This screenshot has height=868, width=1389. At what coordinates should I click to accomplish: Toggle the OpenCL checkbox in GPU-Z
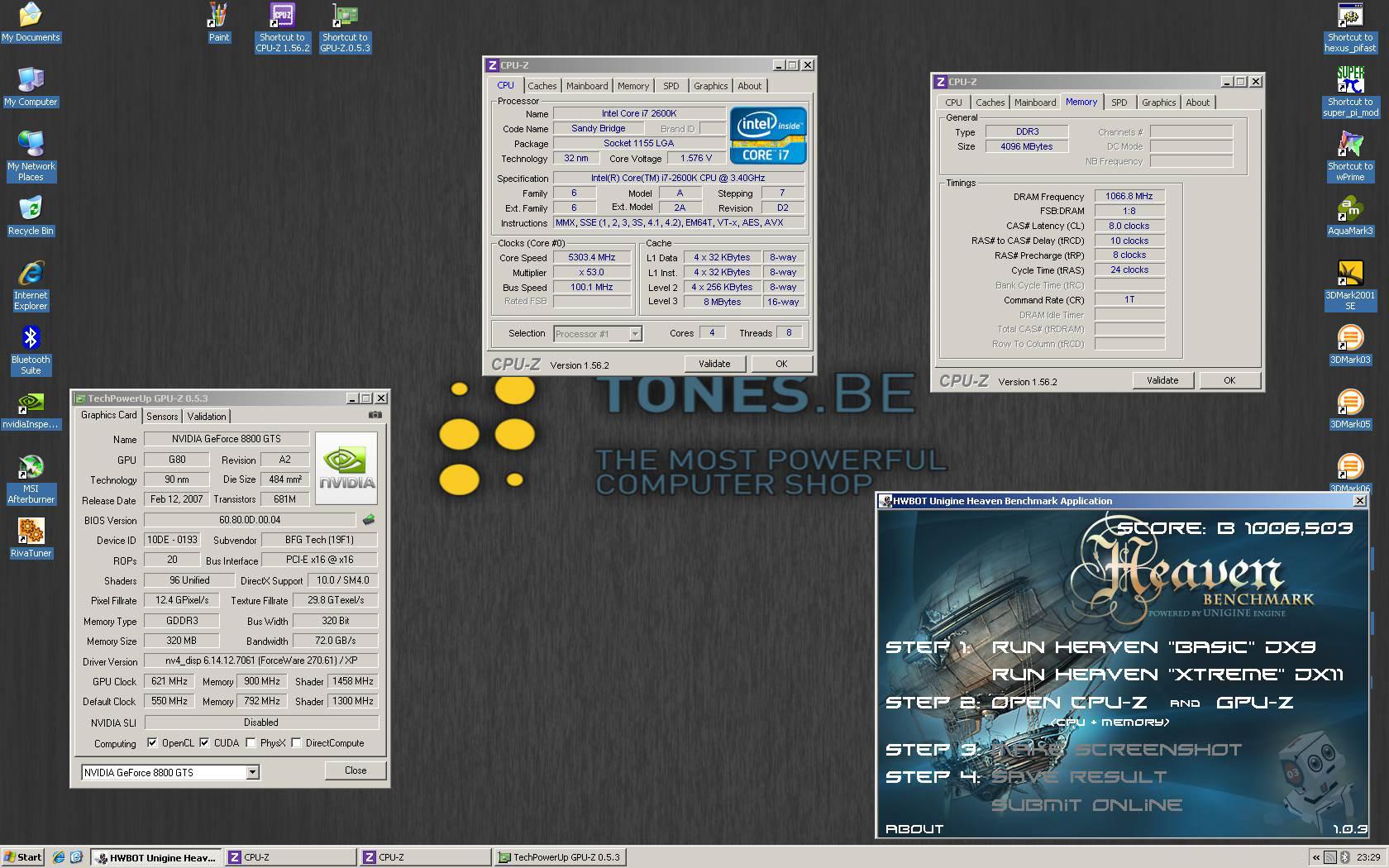click(152, 742)
